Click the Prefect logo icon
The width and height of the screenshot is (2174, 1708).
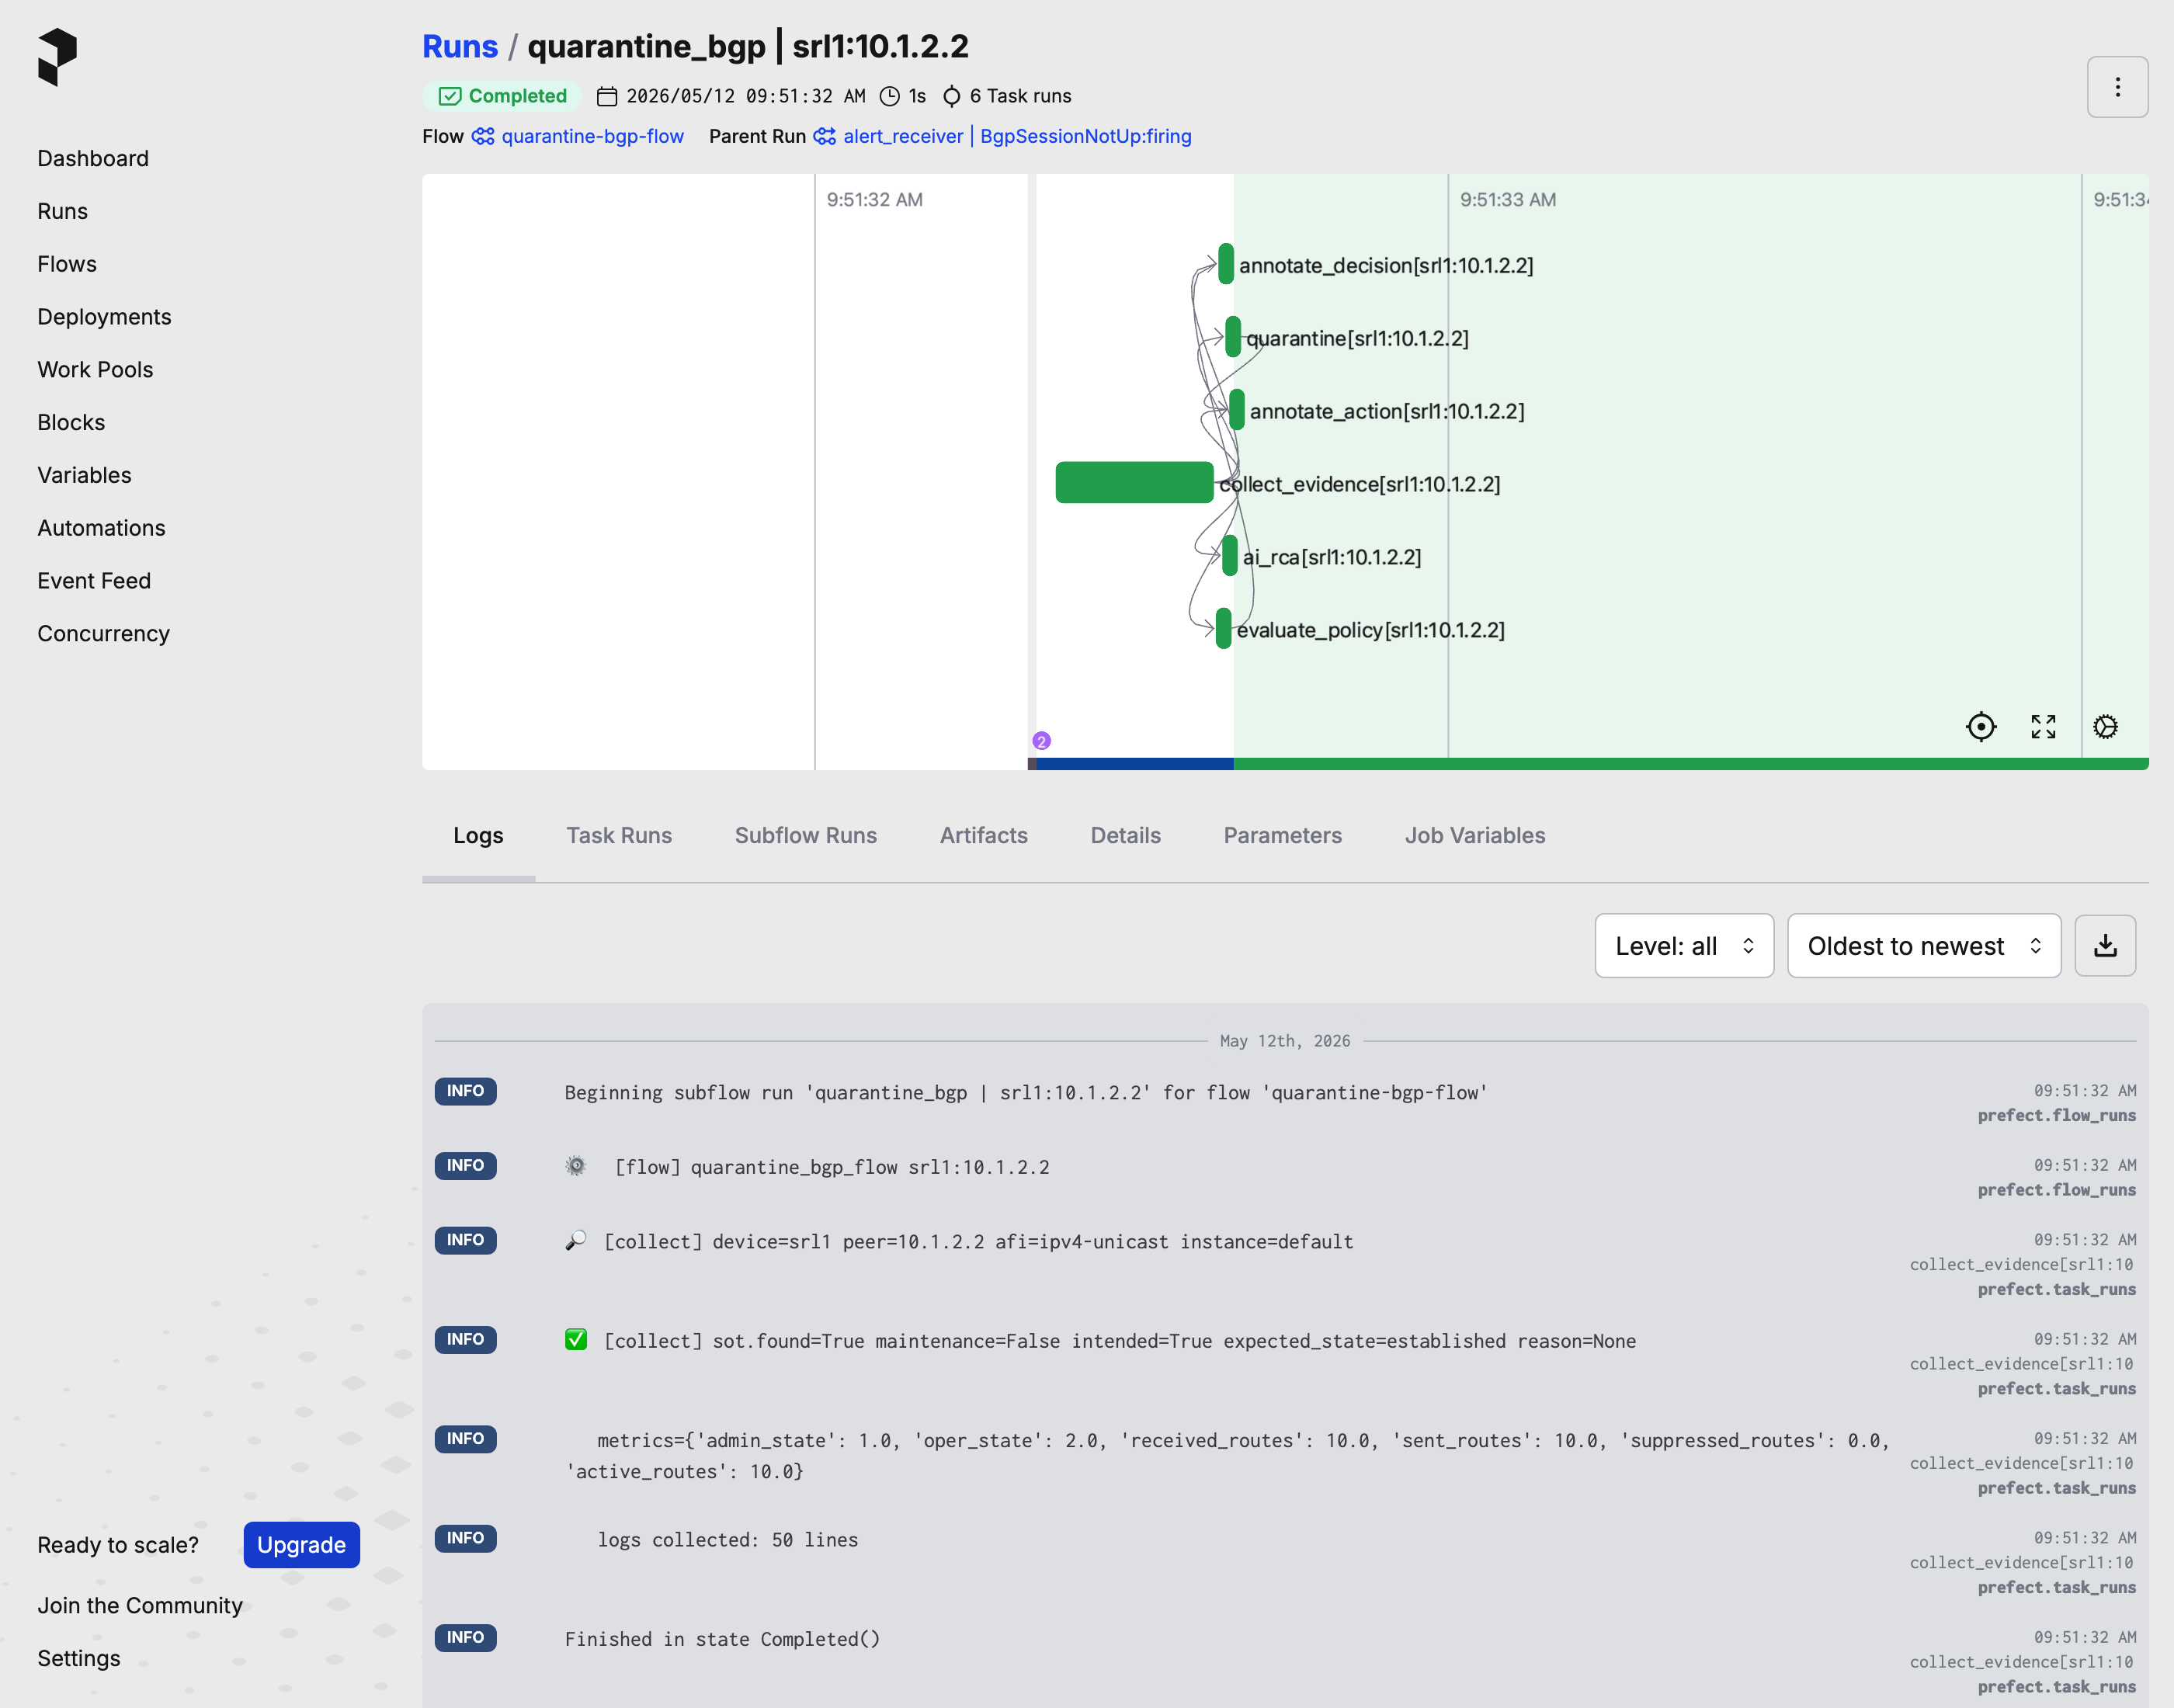click(57, 57)
